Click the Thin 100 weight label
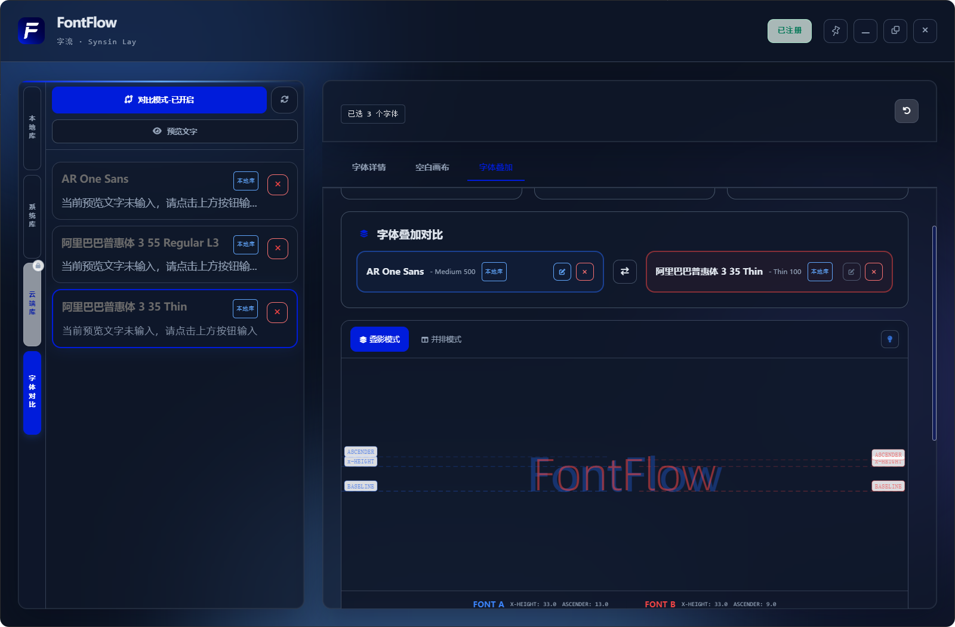Screen dimensions: 955x627 point(785,272)
